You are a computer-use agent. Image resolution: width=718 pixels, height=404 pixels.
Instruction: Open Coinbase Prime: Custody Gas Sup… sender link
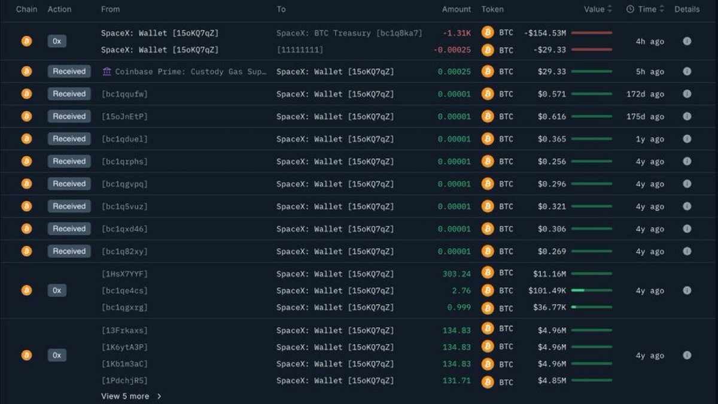click(x=191, y=71)
